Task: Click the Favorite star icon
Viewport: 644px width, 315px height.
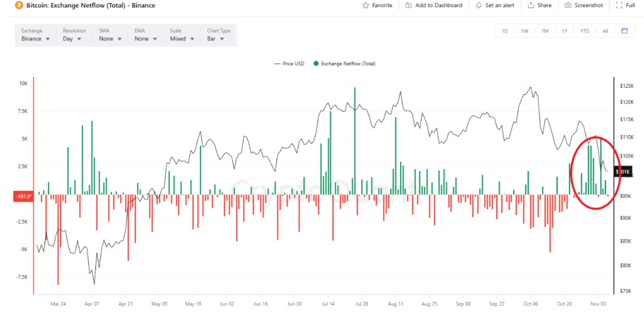Action: [x=365, y=5]
